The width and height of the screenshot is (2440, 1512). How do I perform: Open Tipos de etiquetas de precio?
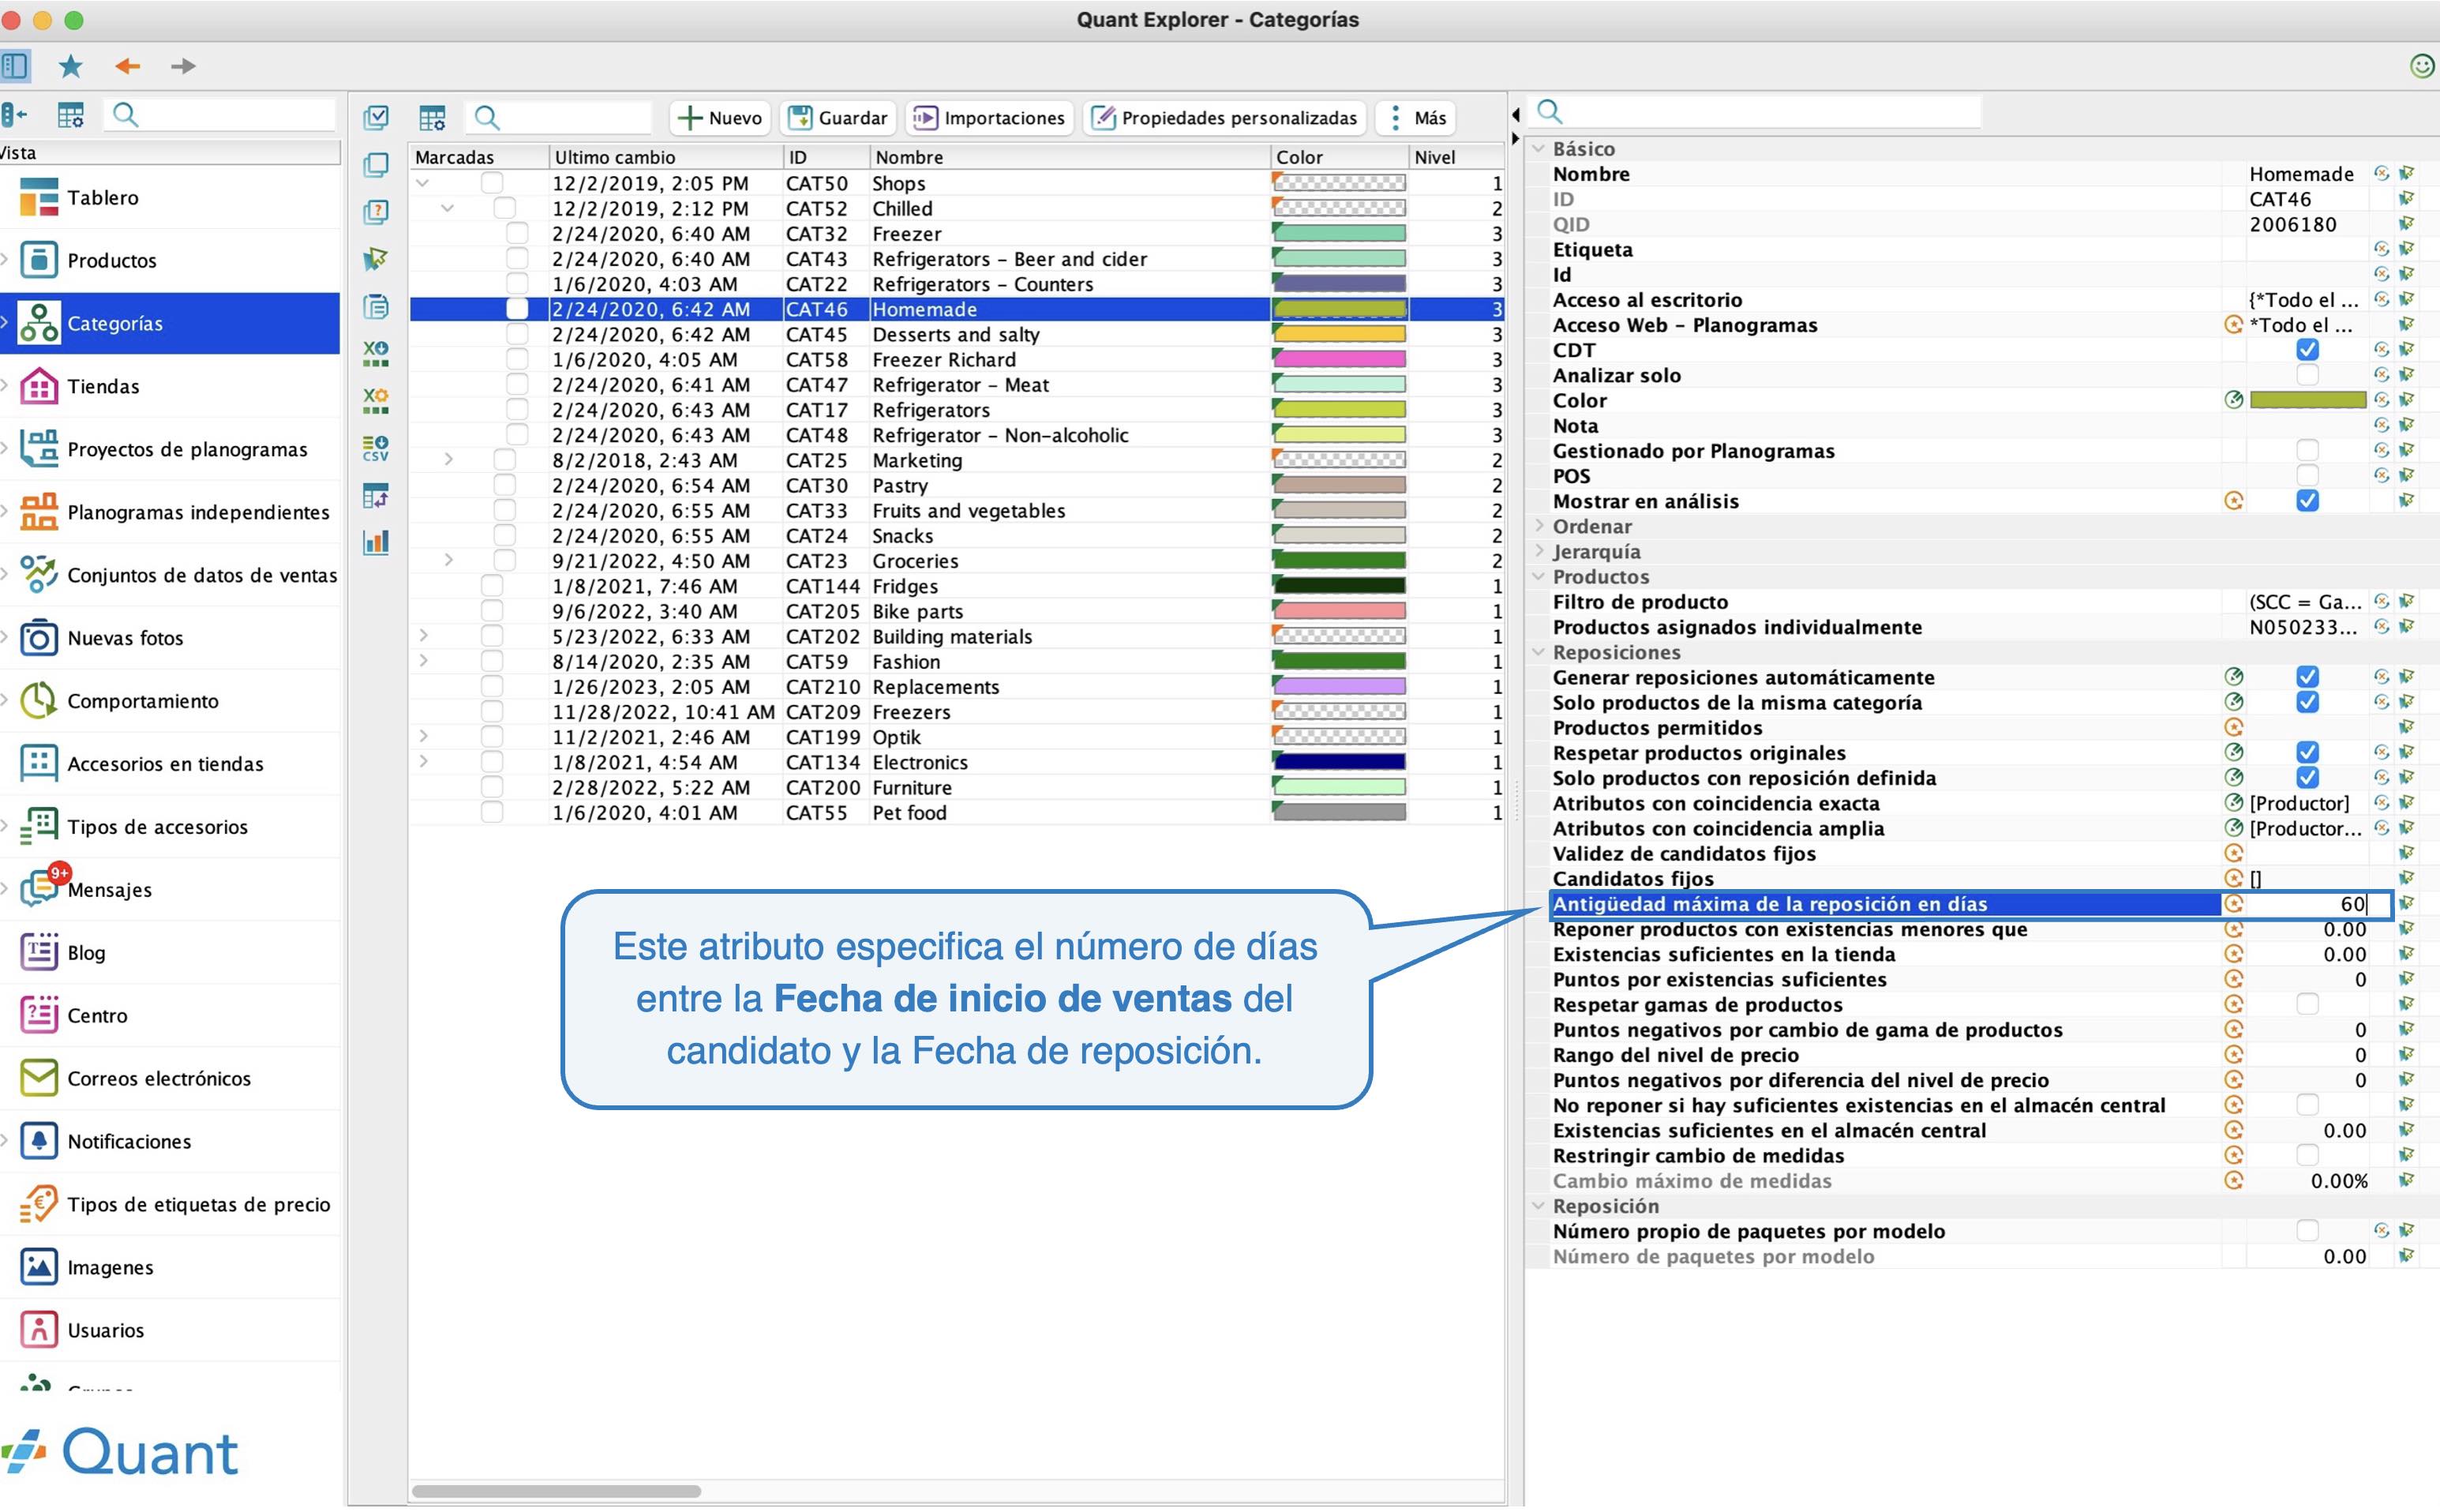(x=170, y=1204)
